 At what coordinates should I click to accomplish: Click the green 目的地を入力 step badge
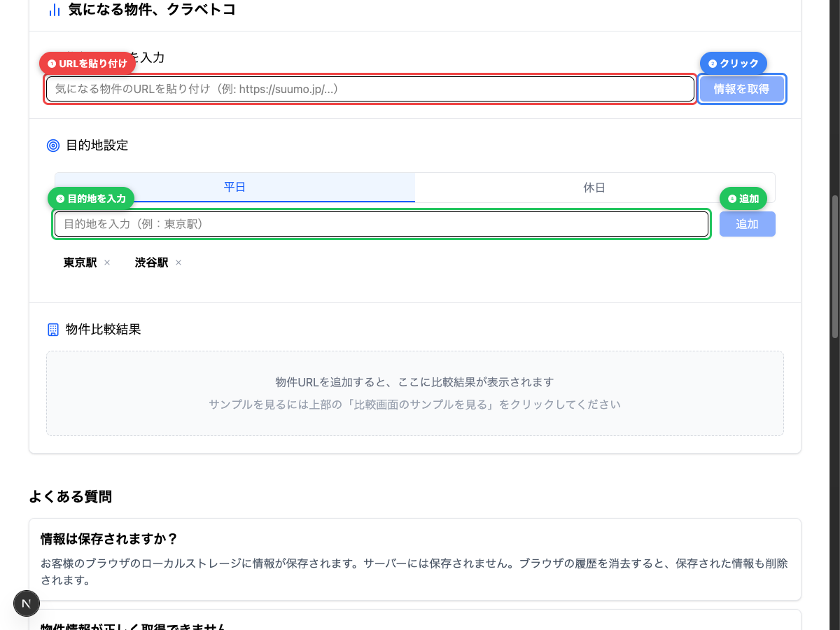click(x=91, y=198)
